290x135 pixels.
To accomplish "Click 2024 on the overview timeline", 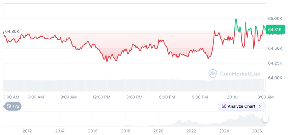I will (224, 131).
